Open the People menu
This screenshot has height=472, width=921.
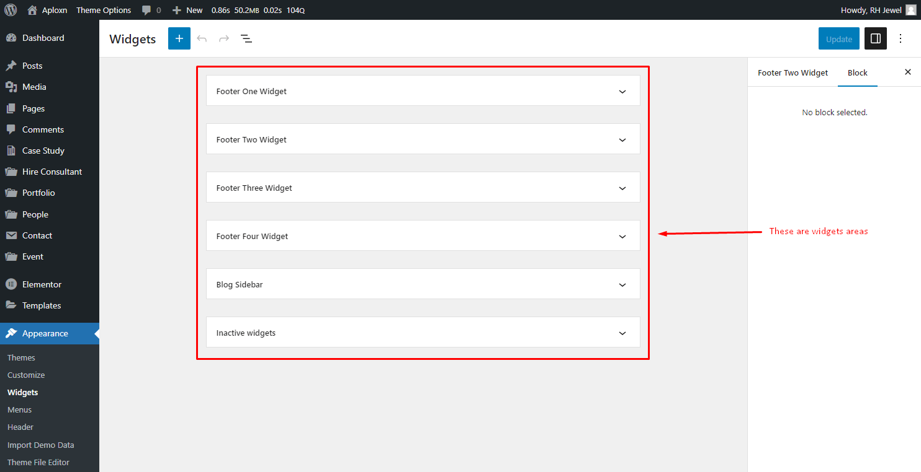[x=50, y=214]
